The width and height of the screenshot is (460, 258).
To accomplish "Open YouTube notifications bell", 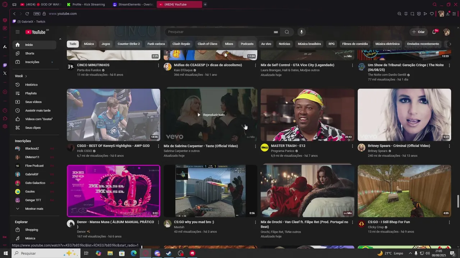I will click(434, 32).
